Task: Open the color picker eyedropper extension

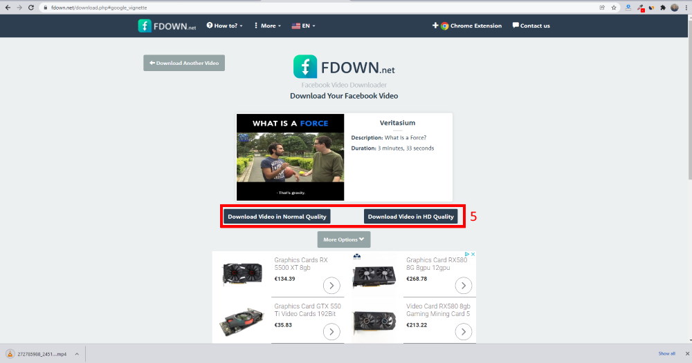Action: (640, 8)
